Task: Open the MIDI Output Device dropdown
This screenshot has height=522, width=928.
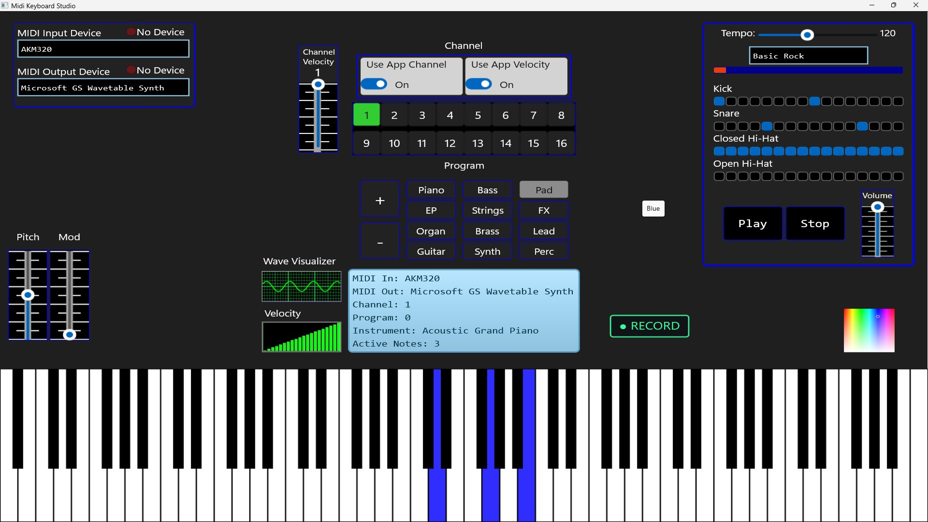Action: coord(103,87)
